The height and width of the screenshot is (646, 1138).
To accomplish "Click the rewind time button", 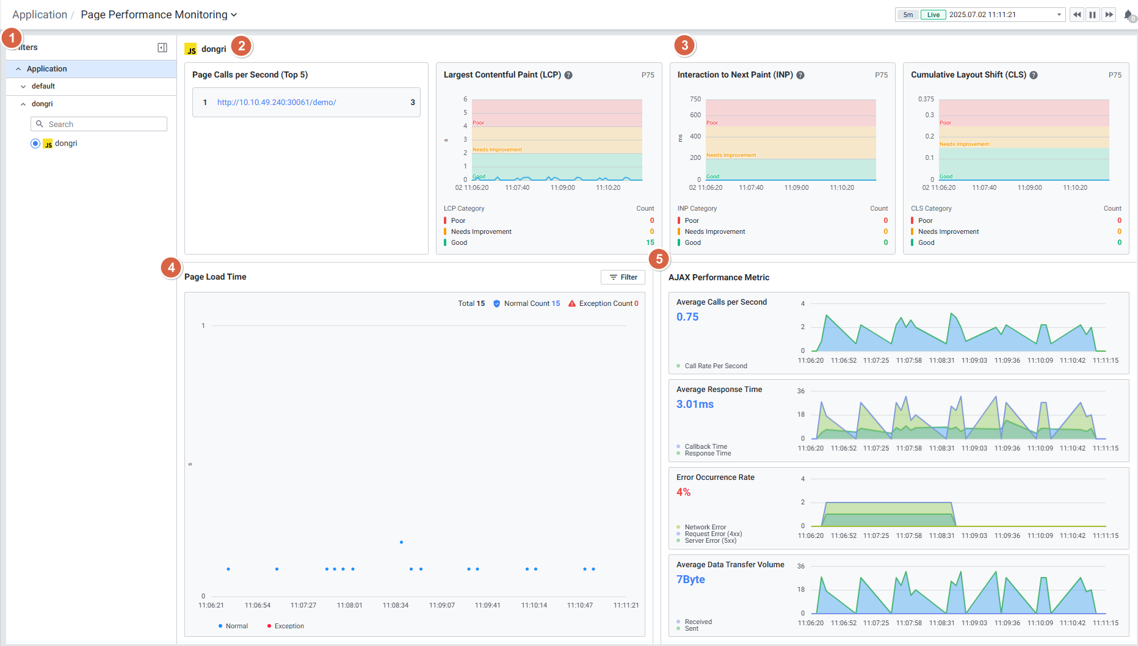I will [x=1077, y=15].
